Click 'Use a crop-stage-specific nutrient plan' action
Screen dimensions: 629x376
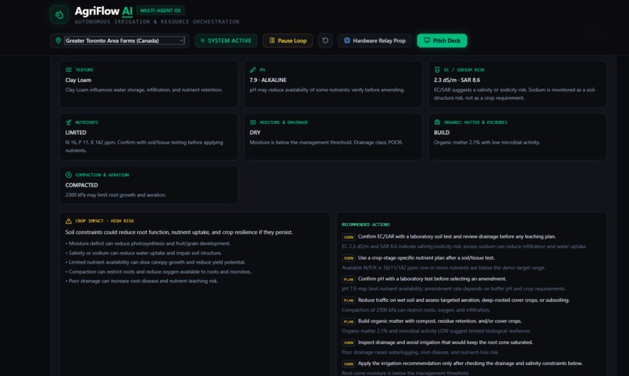(426, 257)
